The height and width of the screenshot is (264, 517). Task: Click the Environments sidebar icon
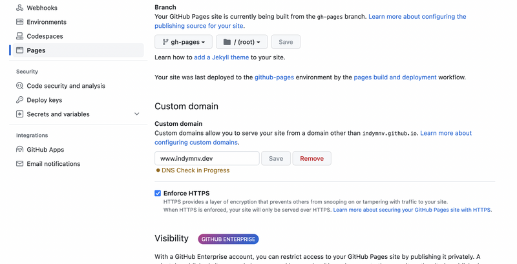(x=20, y=22)
